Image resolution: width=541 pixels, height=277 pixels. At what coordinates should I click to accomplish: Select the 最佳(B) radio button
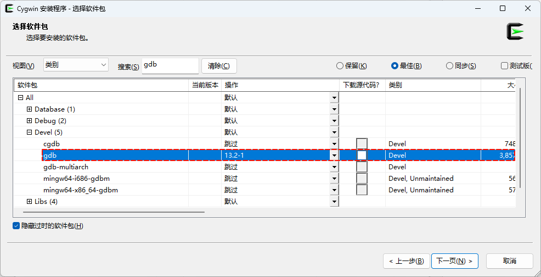[406, 66]
